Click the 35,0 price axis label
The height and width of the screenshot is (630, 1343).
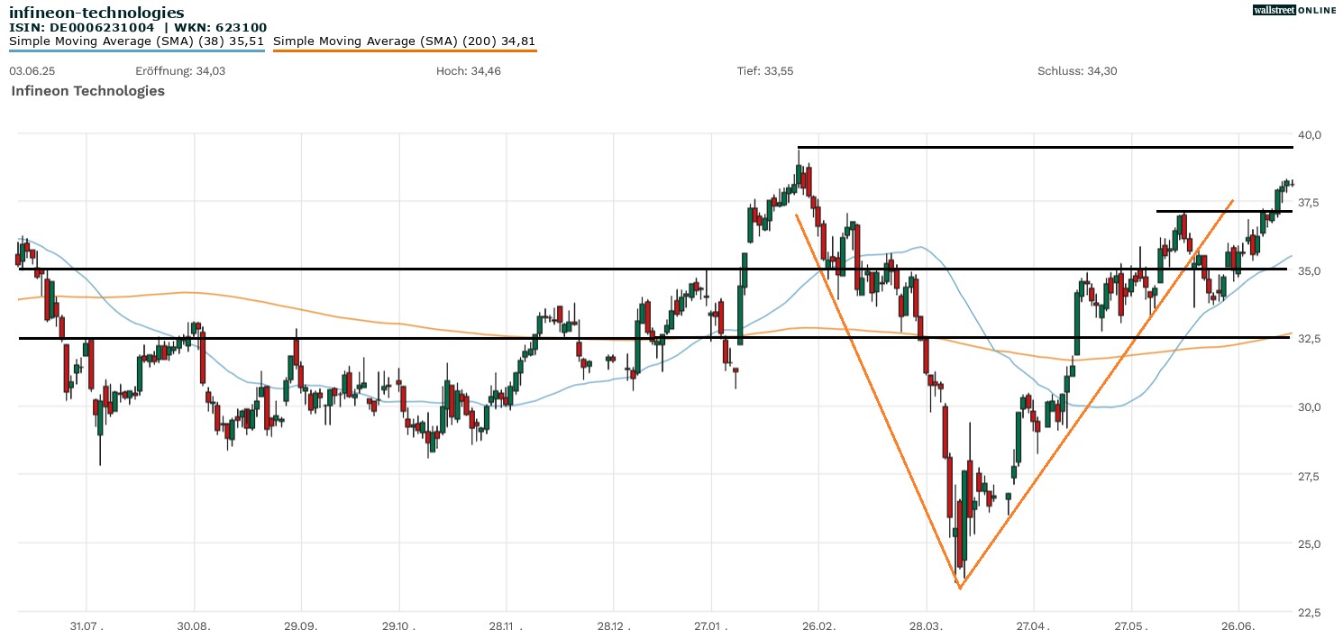click(1310, 271)
